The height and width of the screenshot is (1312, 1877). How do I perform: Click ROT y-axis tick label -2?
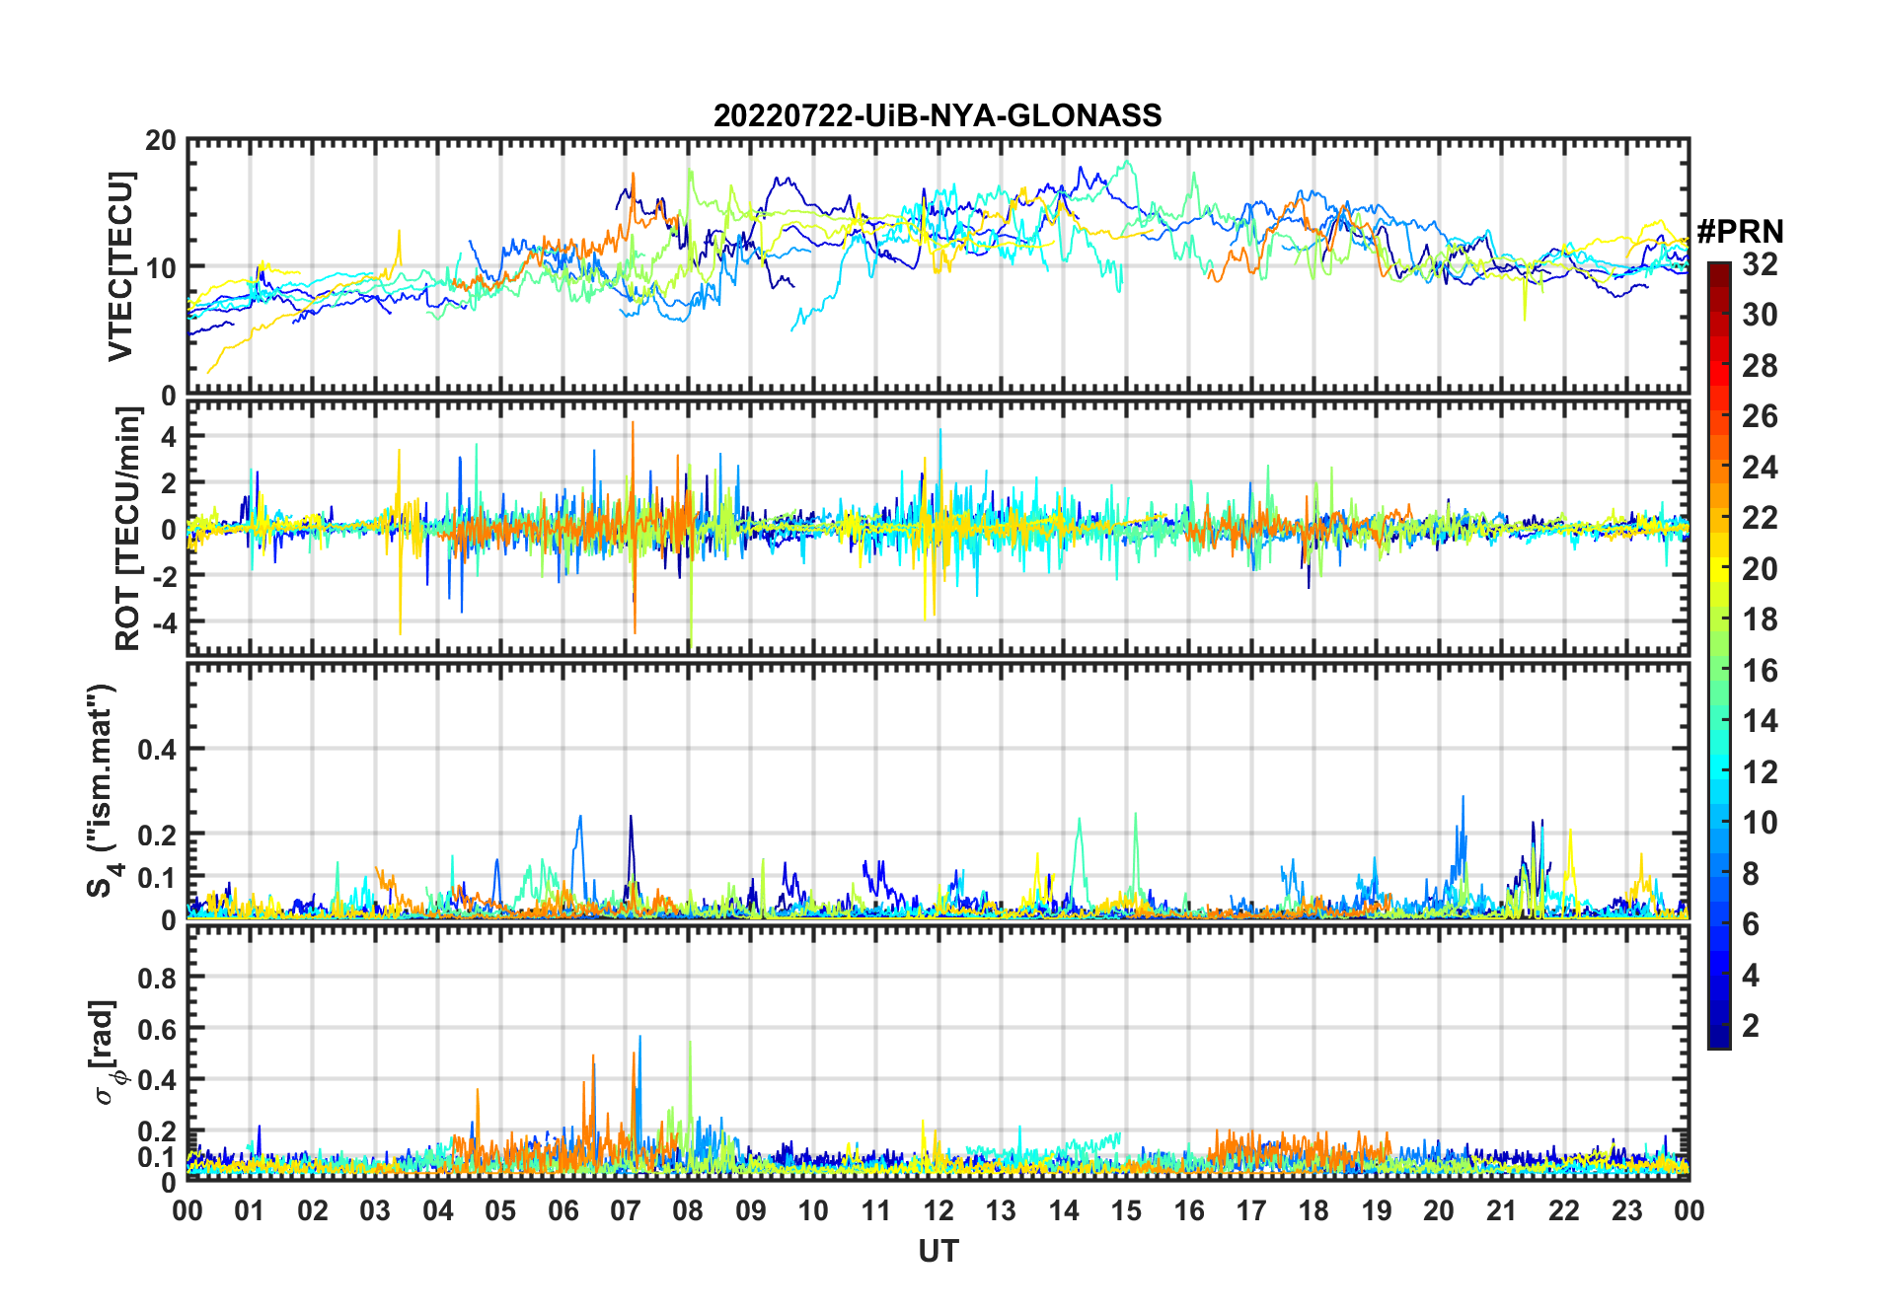(x=164, y=576)
